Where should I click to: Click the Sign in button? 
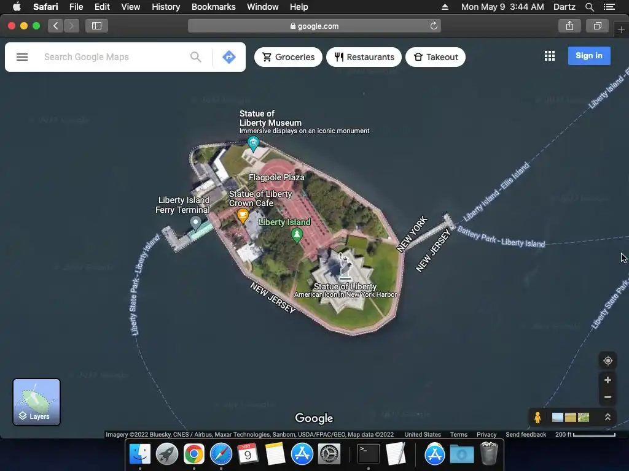589,56
